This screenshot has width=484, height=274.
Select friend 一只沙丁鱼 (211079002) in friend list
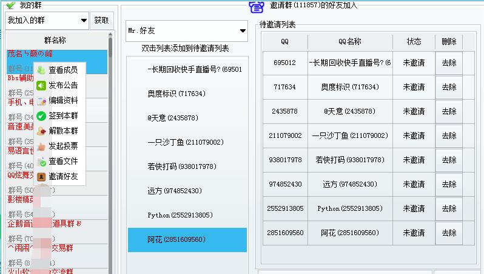pyautogui.click(x=187, y=142)
